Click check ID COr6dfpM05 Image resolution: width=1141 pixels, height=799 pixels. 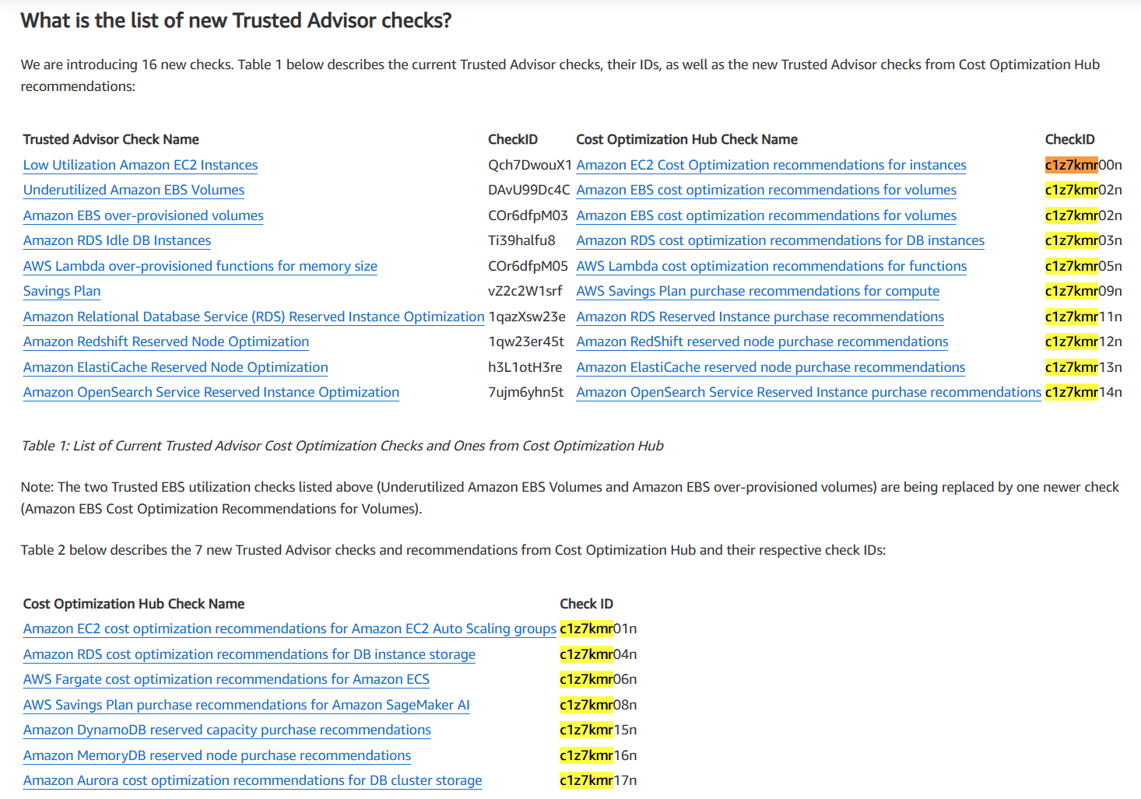(x=528, y=266)
